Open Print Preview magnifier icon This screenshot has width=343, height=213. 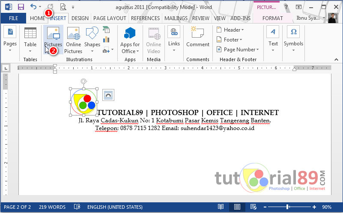[x=63, y=7]
